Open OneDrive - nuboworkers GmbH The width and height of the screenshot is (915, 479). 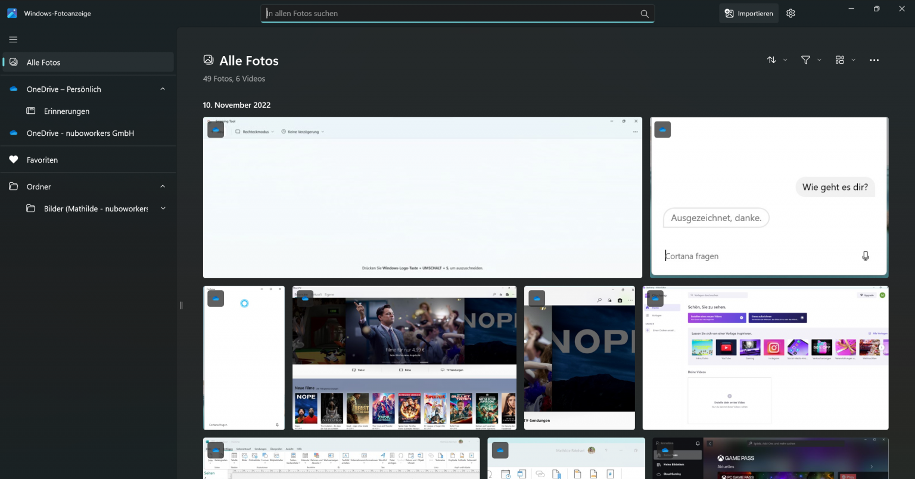[79, 133]
